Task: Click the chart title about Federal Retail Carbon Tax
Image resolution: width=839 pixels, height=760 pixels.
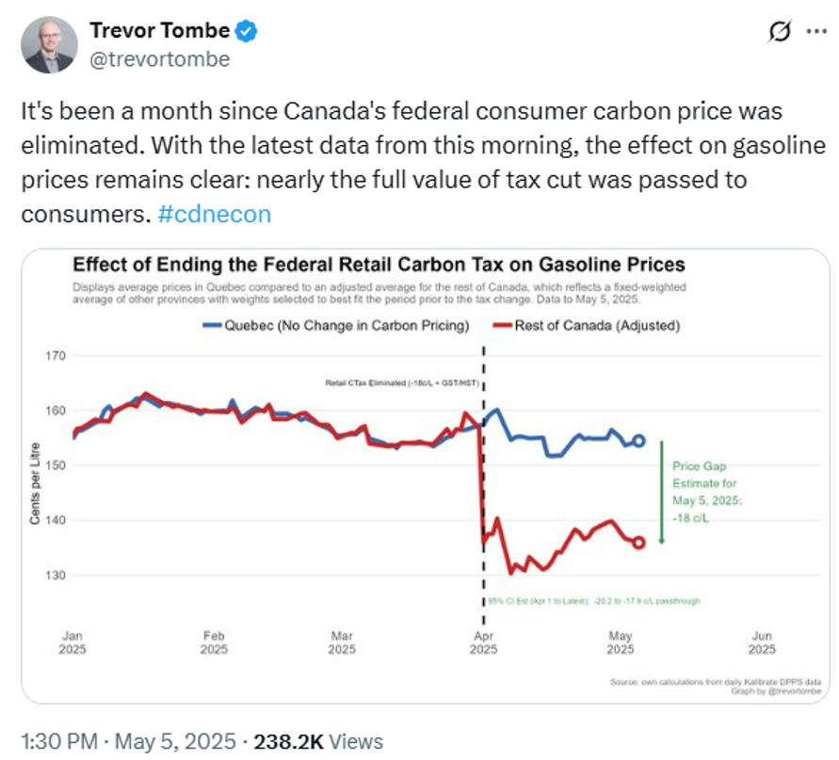Action: [x=379, y=265]
